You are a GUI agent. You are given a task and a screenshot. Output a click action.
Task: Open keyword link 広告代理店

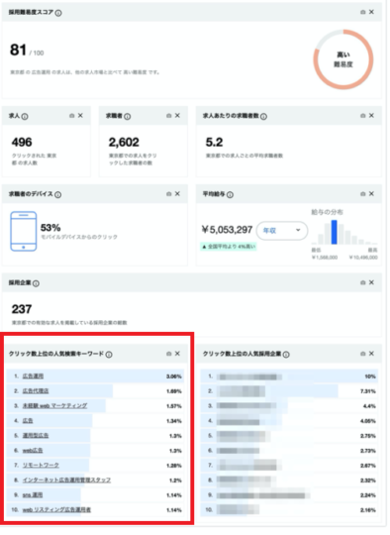tap(36, 391)
